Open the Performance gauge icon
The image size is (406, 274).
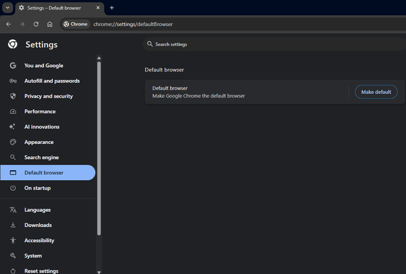(x=13, y=112)
